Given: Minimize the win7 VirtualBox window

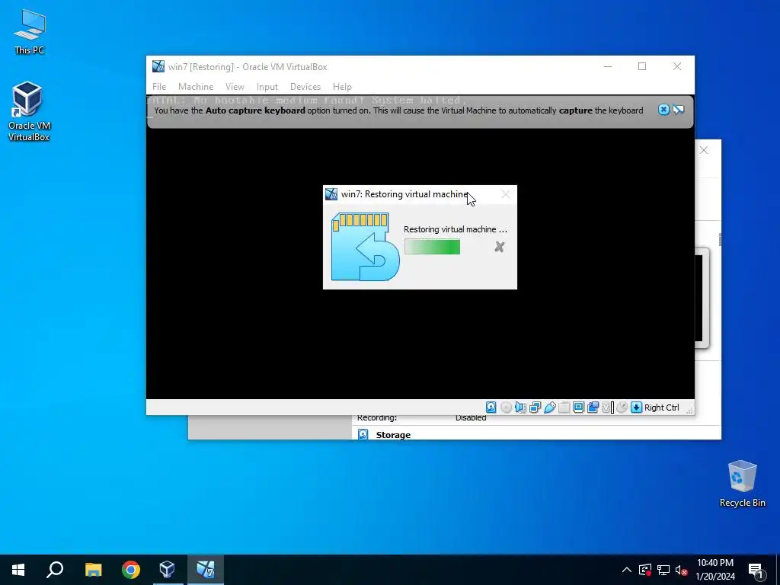Looking at the screenshot, I should point(607,66).
